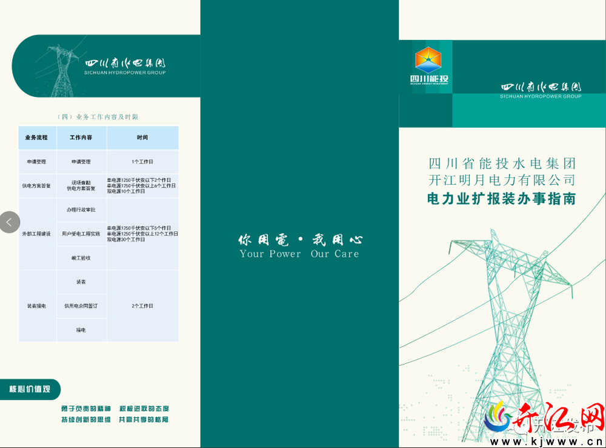The image size is (606, 448).
Task: Click the English slogan 'Your Power Our Care'
Action: [299, 254]
